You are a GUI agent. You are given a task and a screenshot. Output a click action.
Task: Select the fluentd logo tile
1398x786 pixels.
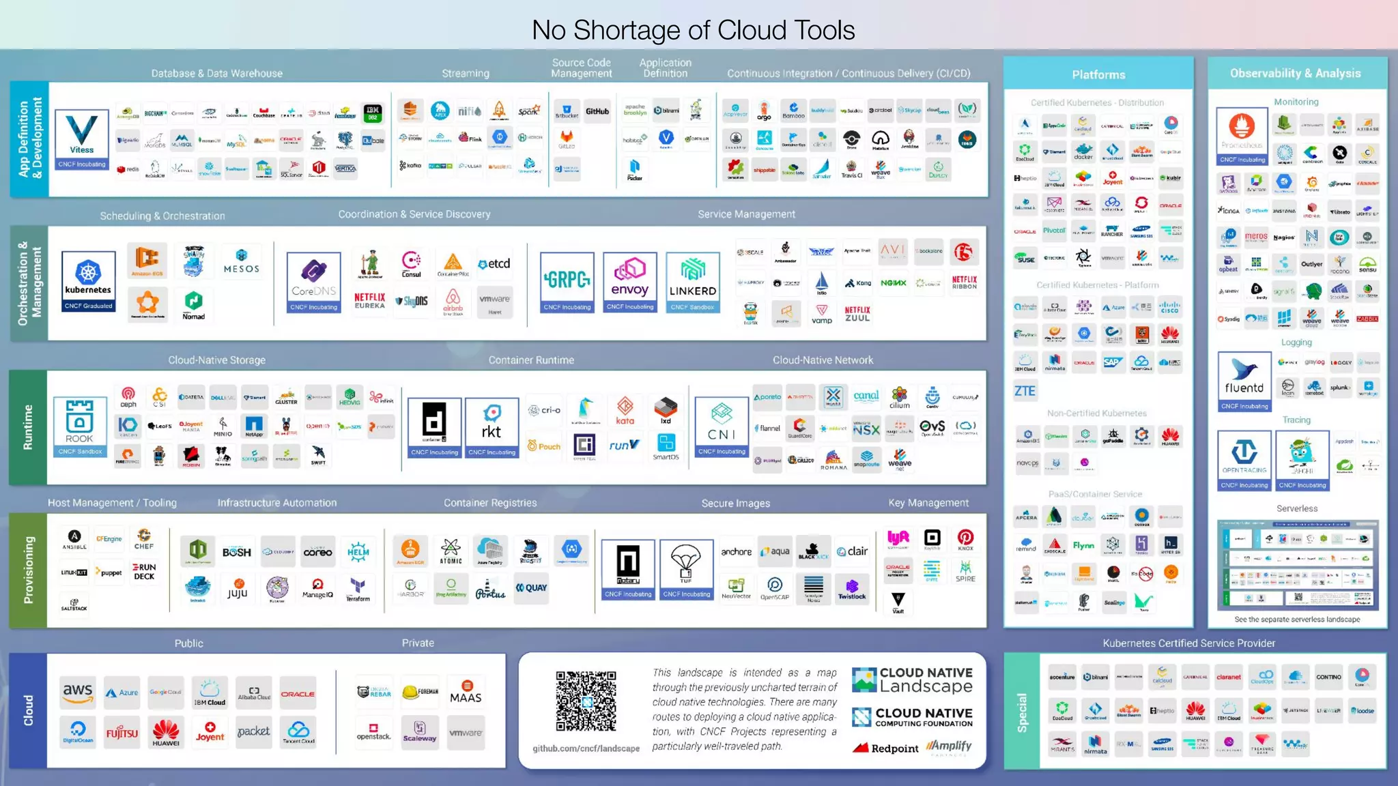[x=1244, y=381]
